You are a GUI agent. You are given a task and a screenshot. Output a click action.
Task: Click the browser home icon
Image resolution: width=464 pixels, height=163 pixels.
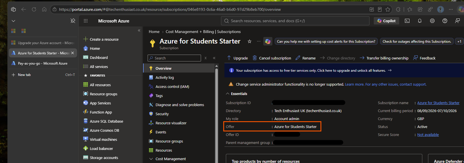coord(44,9)
